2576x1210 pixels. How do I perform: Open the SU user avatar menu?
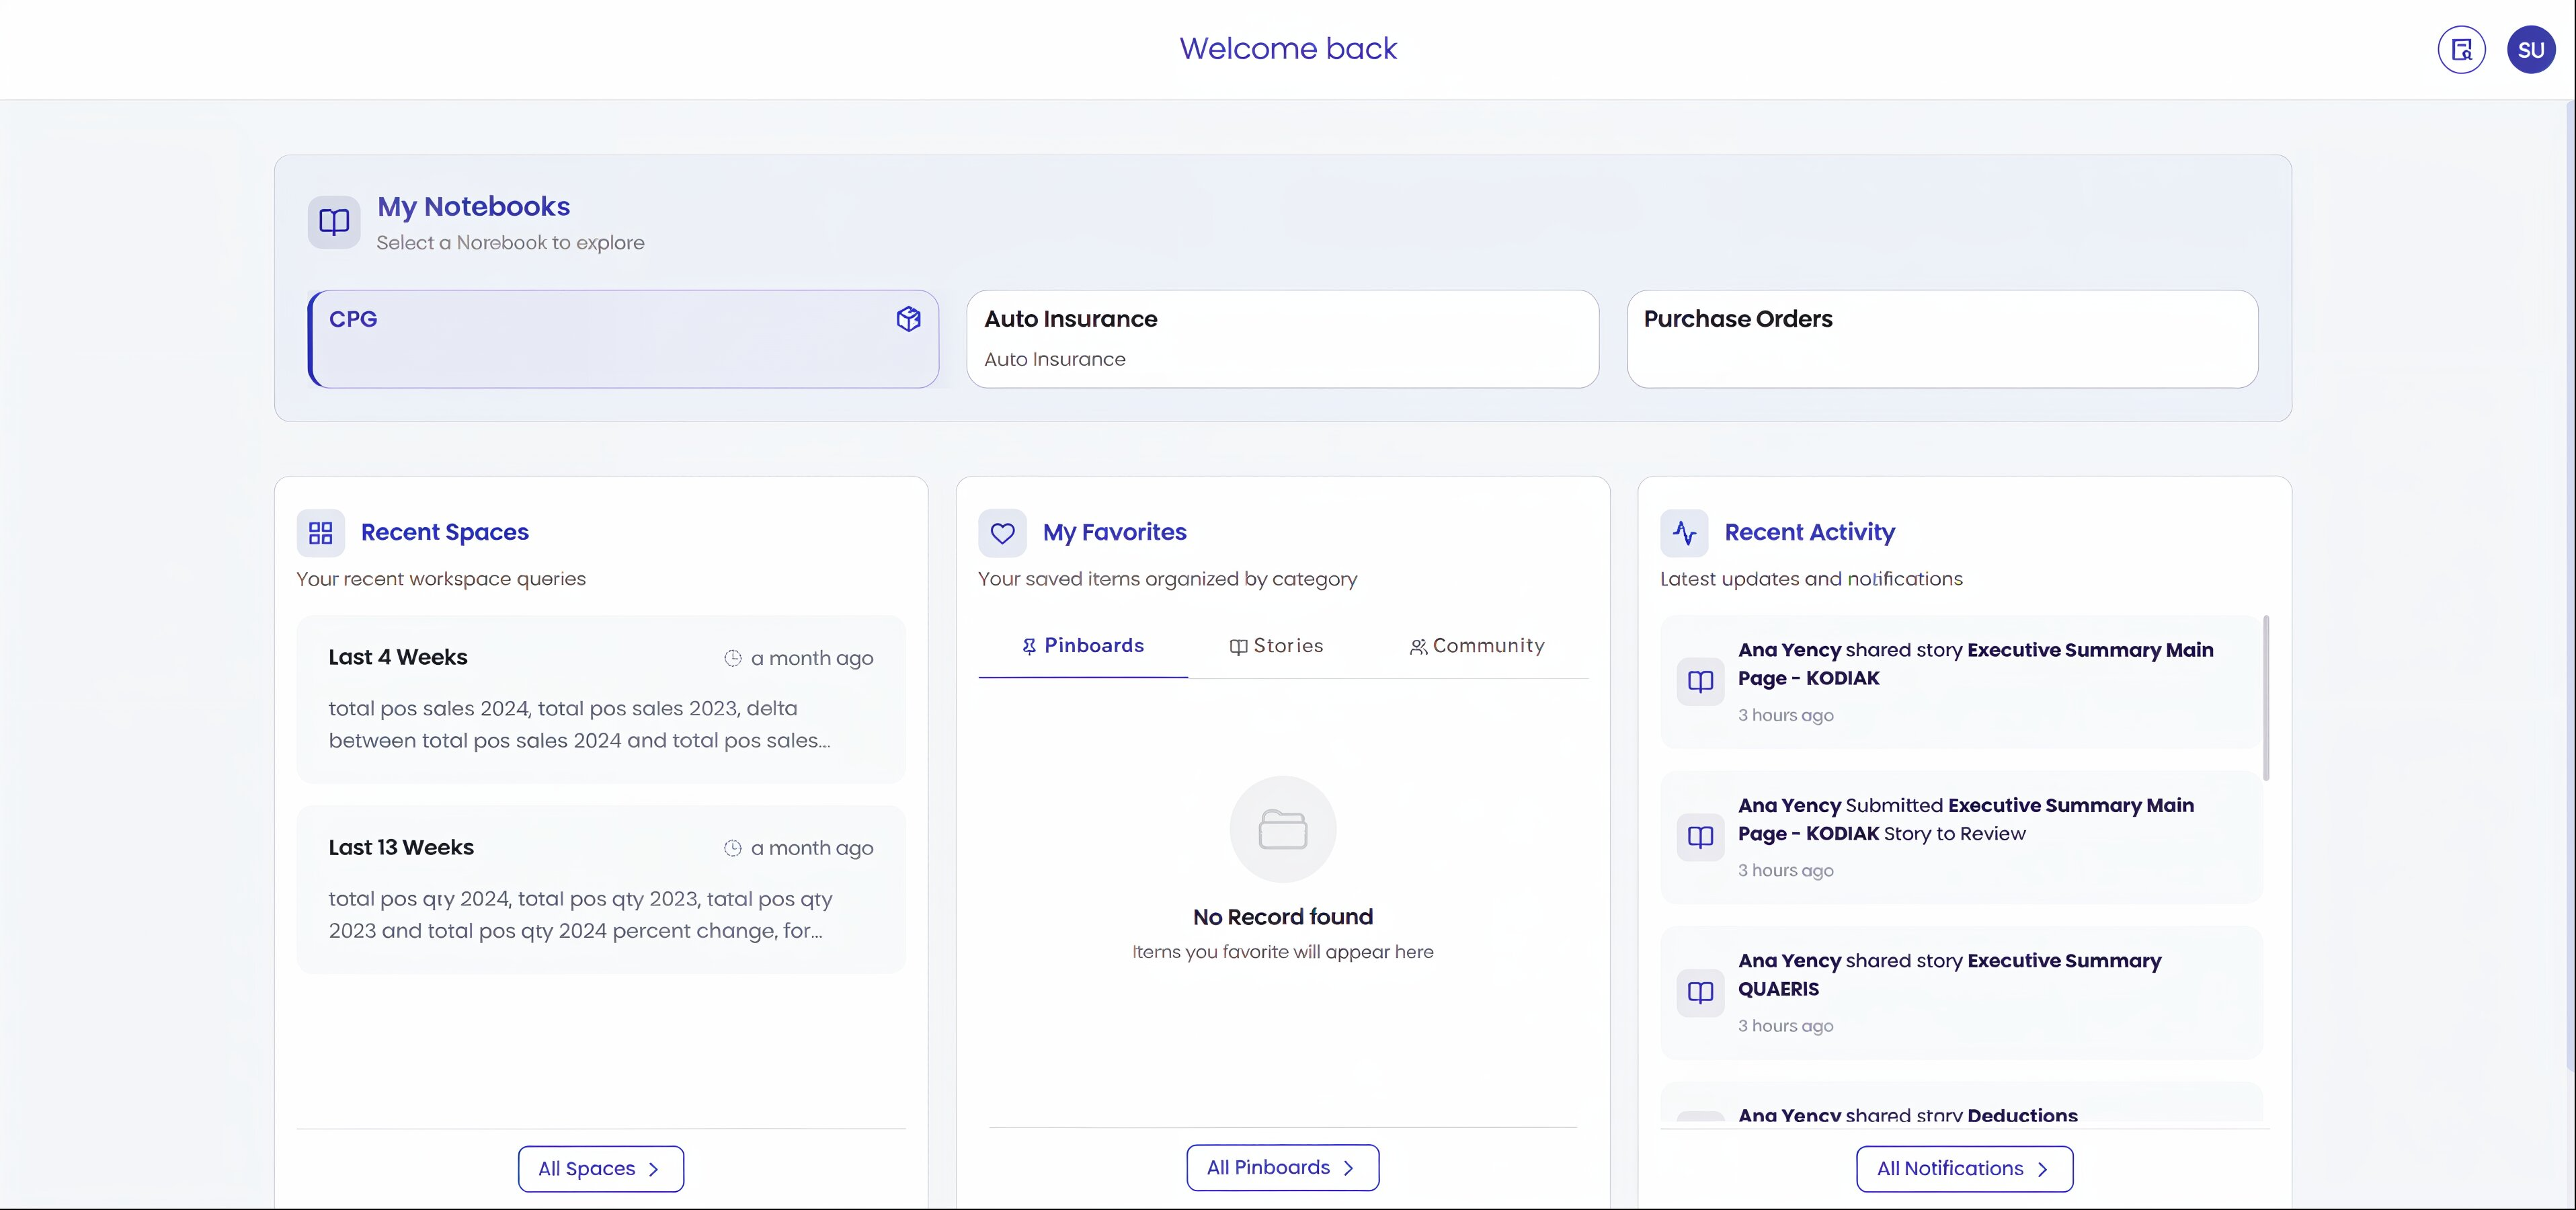pyautogui.click(x=2531, y=50)
